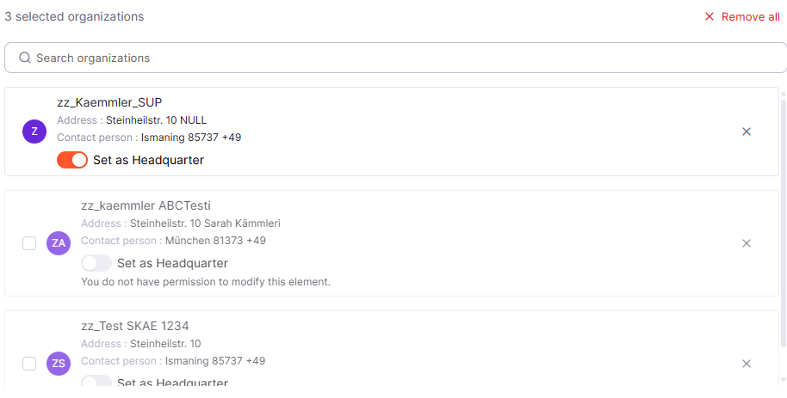The image size is (787, 398).
Task: Remove zz_kaemmler ABCTesti with its X icon
Action: [747, 243]
